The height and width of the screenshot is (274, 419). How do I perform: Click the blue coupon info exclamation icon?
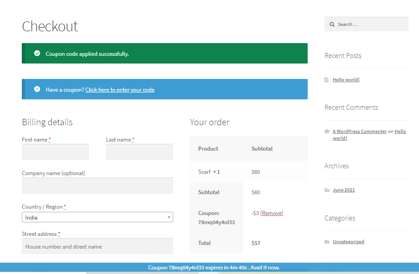(37, 89)
